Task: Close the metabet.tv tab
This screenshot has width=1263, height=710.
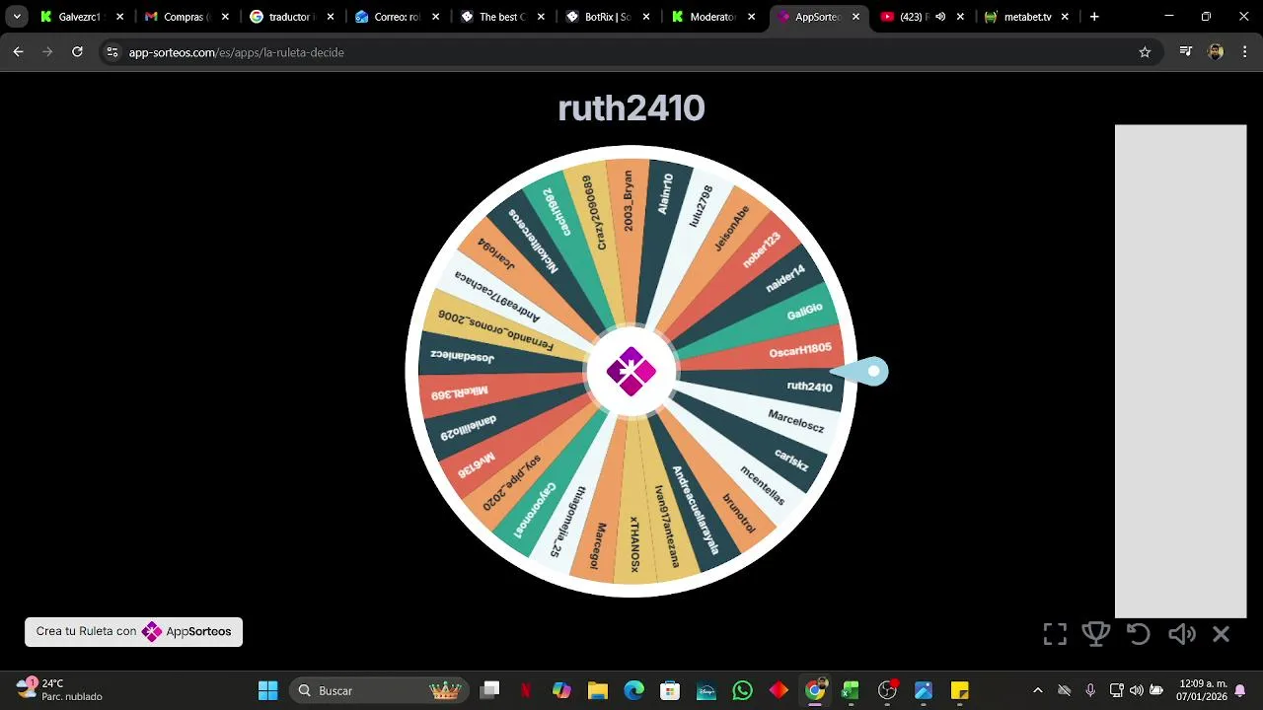Action: pos(1065,17)
